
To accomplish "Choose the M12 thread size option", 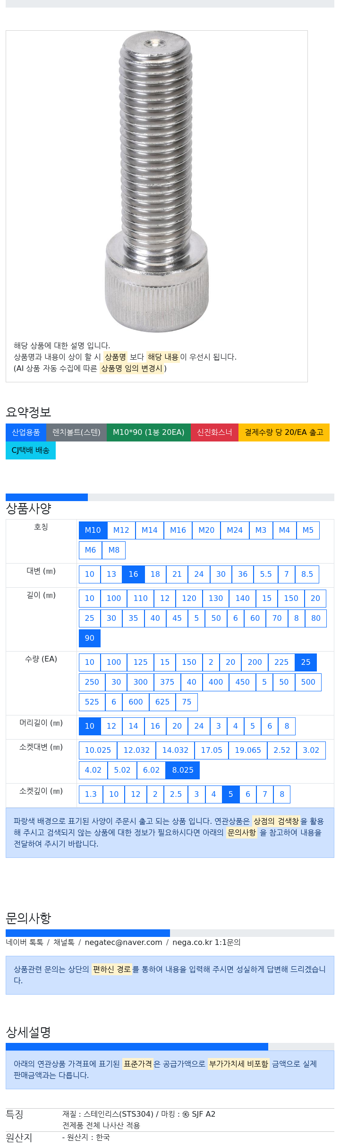I will 121,530.
